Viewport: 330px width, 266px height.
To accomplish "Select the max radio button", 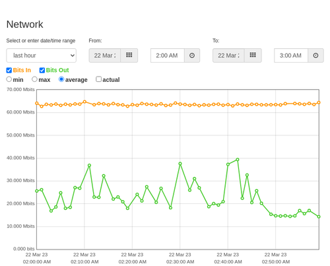I will (34, 79).
